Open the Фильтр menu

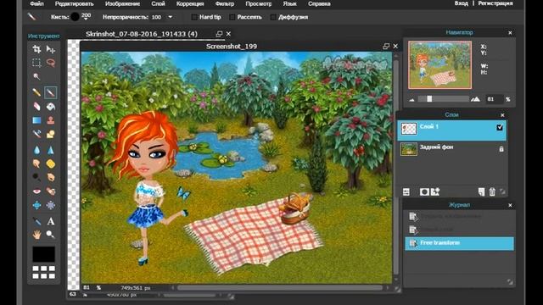pyautogui.click(x=225, y=3)
